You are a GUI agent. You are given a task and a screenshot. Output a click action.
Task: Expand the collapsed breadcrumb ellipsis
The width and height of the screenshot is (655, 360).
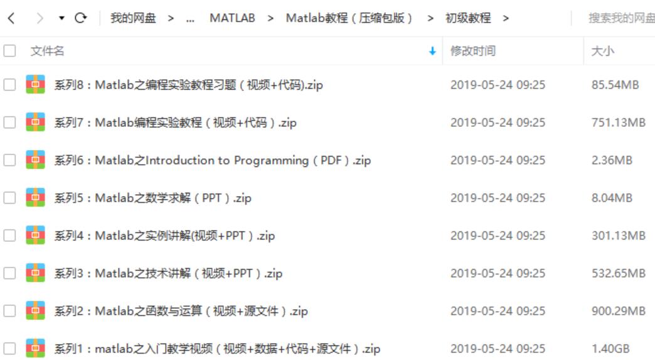[x=190, y=19]
